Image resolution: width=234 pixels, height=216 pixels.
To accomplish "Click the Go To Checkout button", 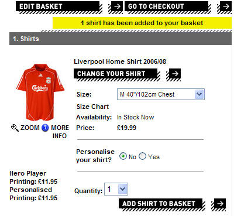I will click(167, 7).
